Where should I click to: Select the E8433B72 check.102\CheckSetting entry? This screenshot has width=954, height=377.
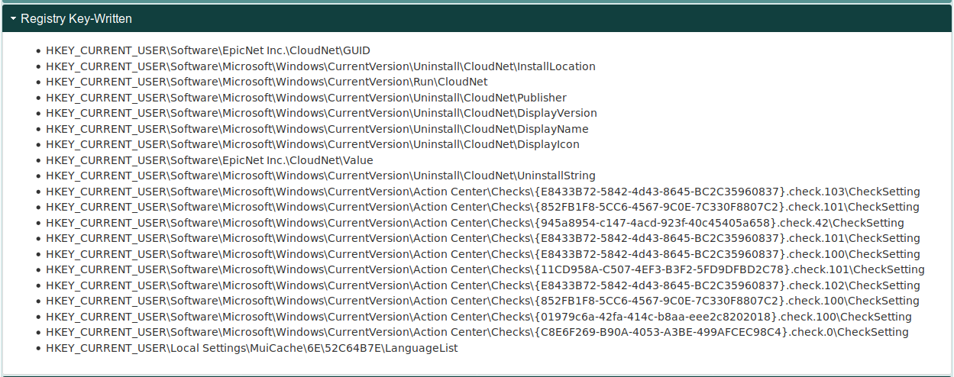point(483,285)
